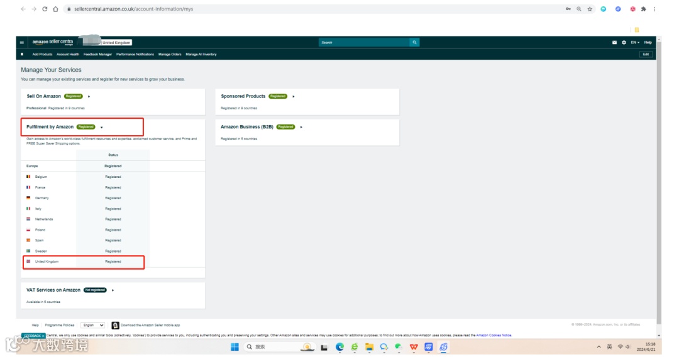Screen dimensions: 679x357
Task: Open the EN language dropdown
Action: (635, 42)
